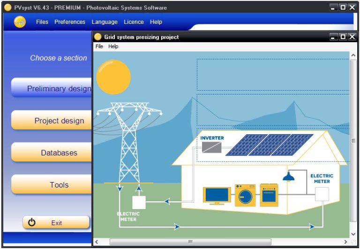
Task: Click the oven appliance icon
Action: (x=269, y=194)
